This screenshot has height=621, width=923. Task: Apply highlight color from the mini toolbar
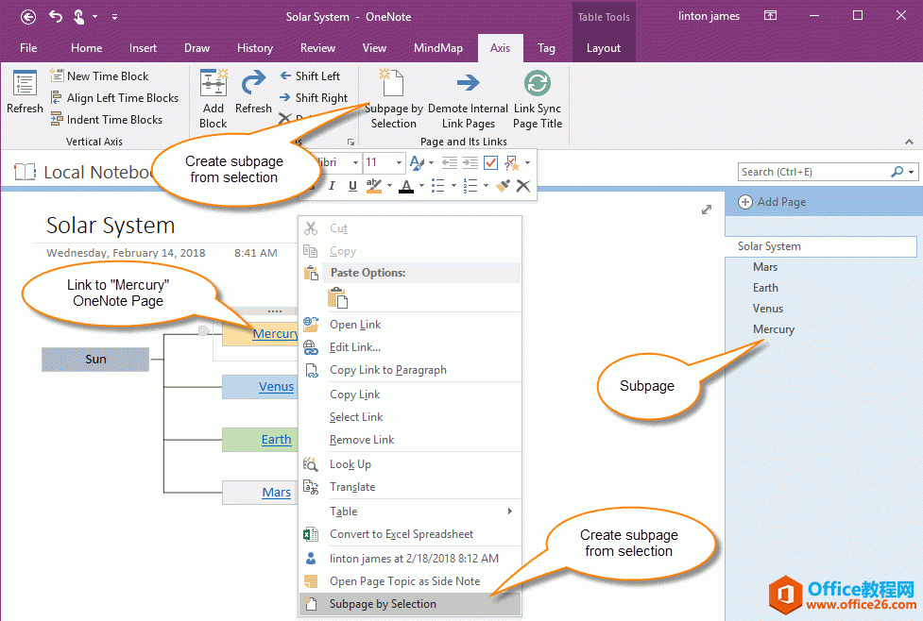tap(372, 185)
